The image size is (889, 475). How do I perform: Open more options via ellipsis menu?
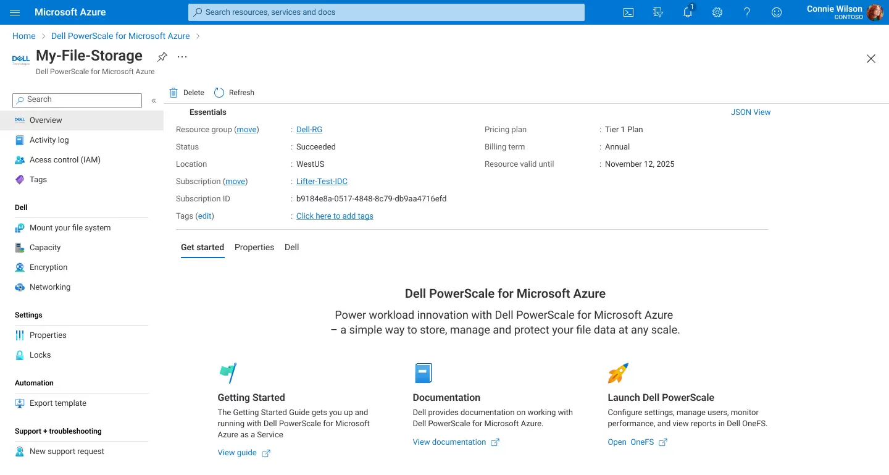[x=182, y=56]
